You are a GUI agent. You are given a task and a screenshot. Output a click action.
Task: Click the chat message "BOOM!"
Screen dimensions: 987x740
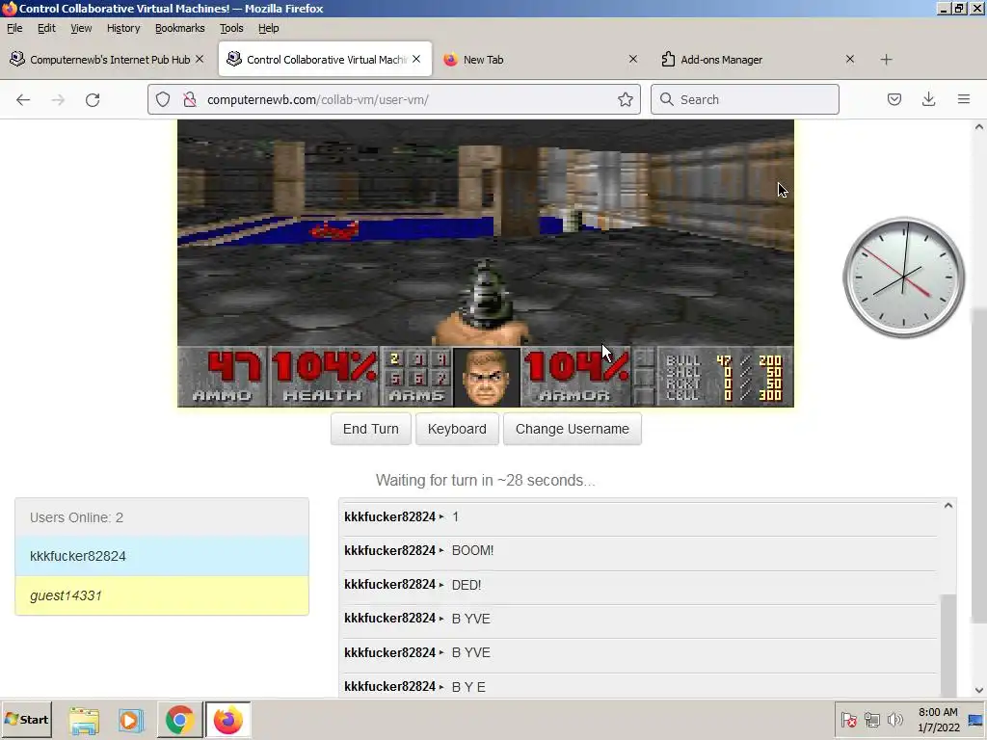[472, 550]
